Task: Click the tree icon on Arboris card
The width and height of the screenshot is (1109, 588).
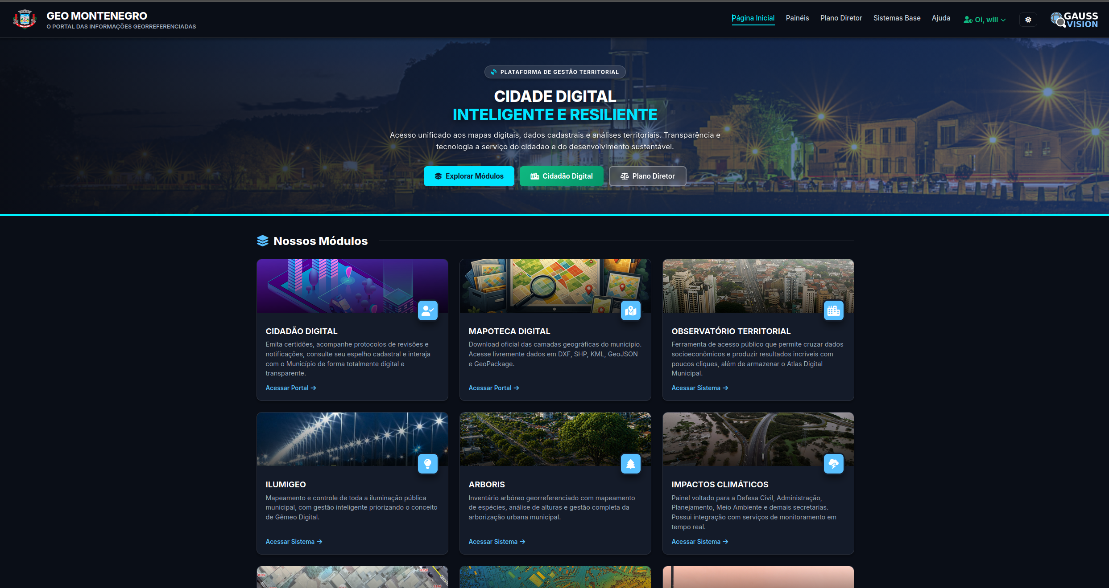Action: tap(630, 464)
